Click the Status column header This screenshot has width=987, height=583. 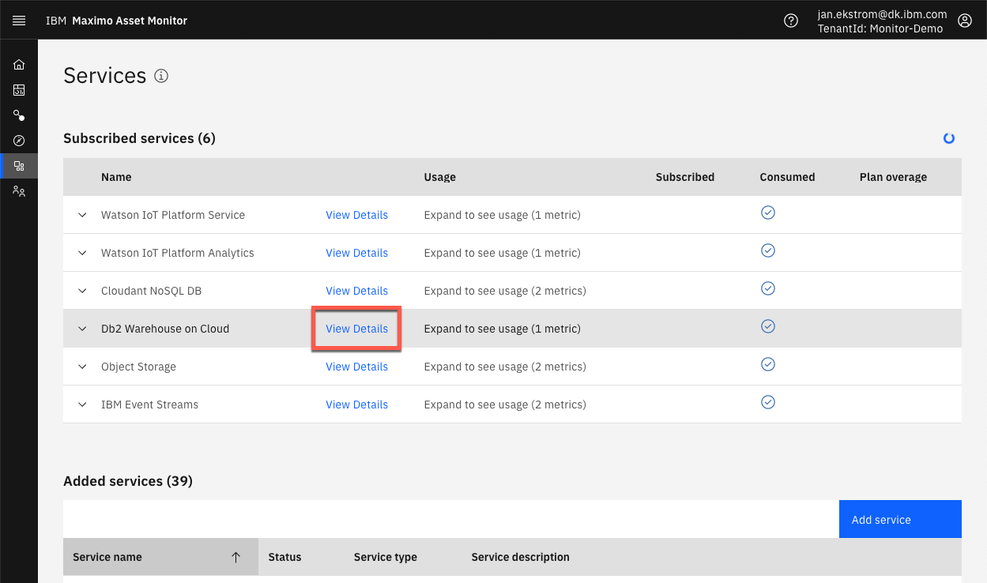(x=284, y=557)
